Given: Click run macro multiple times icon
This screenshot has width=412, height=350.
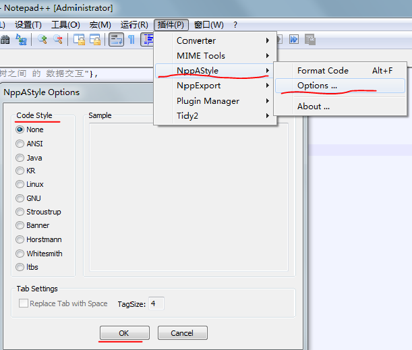Looking at the screenshot, I should [x=294, y=39].
